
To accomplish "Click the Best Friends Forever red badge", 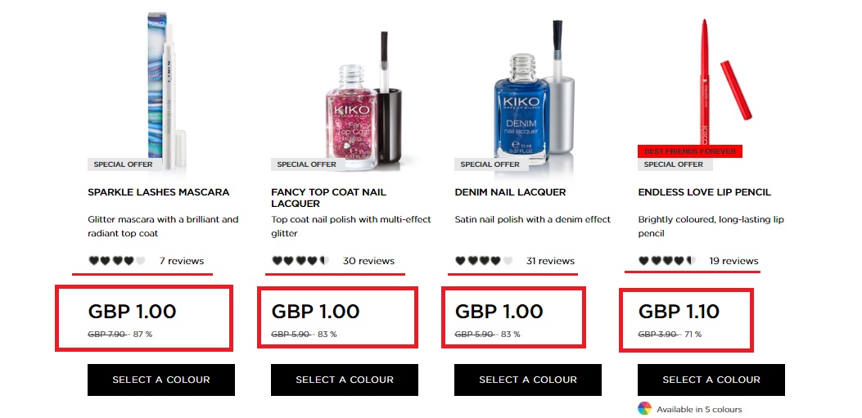I will pyautogui.click(x=690, y=151).
